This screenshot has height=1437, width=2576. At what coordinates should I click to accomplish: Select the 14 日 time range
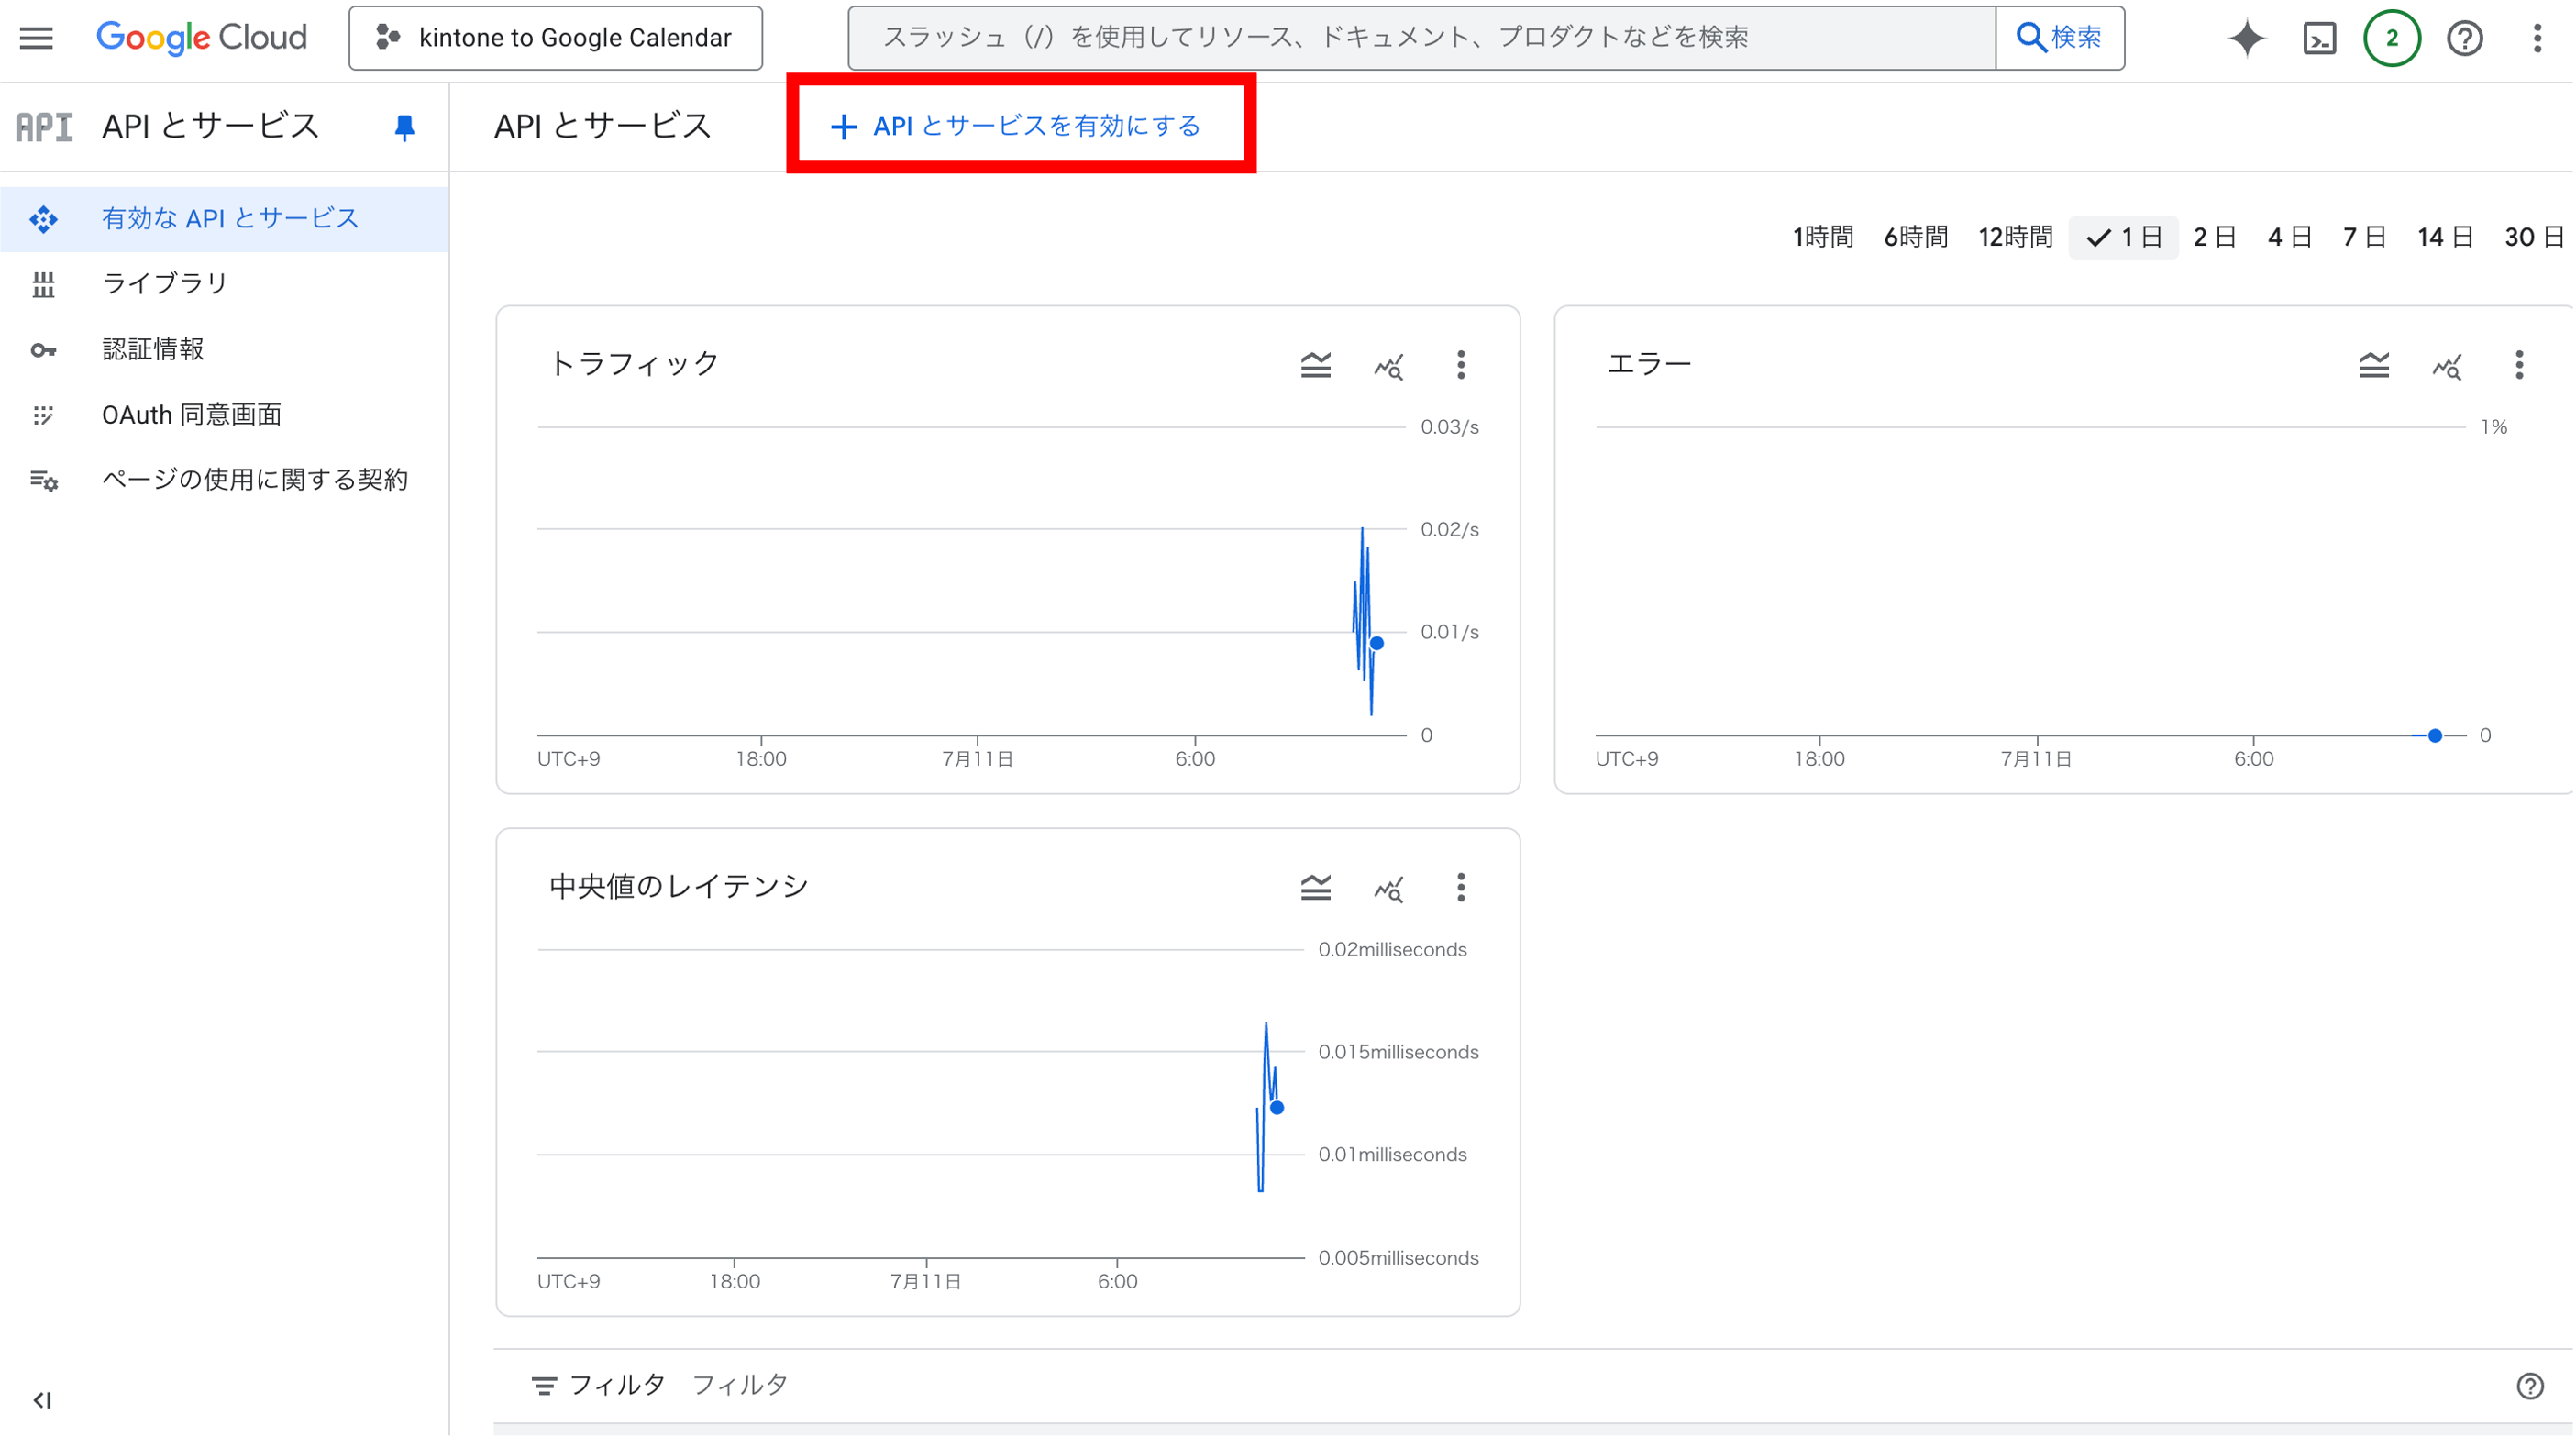2445,238
